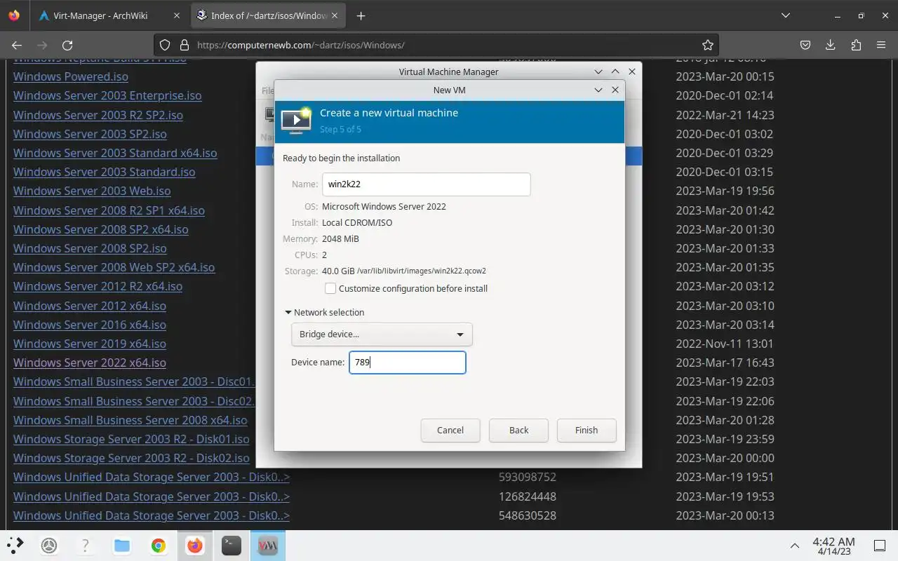
Task: Enable Customize configuration before install
Action: pyautogui.click(x=330, y=288)
